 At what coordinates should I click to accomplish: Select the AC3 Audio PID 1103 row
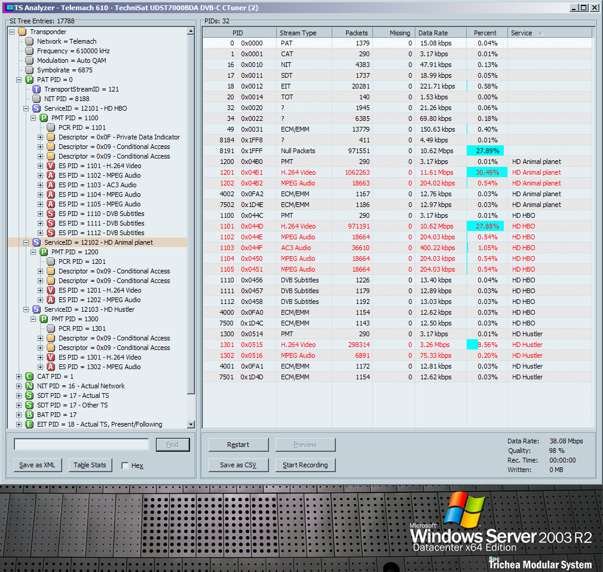(x=397, y=248)
